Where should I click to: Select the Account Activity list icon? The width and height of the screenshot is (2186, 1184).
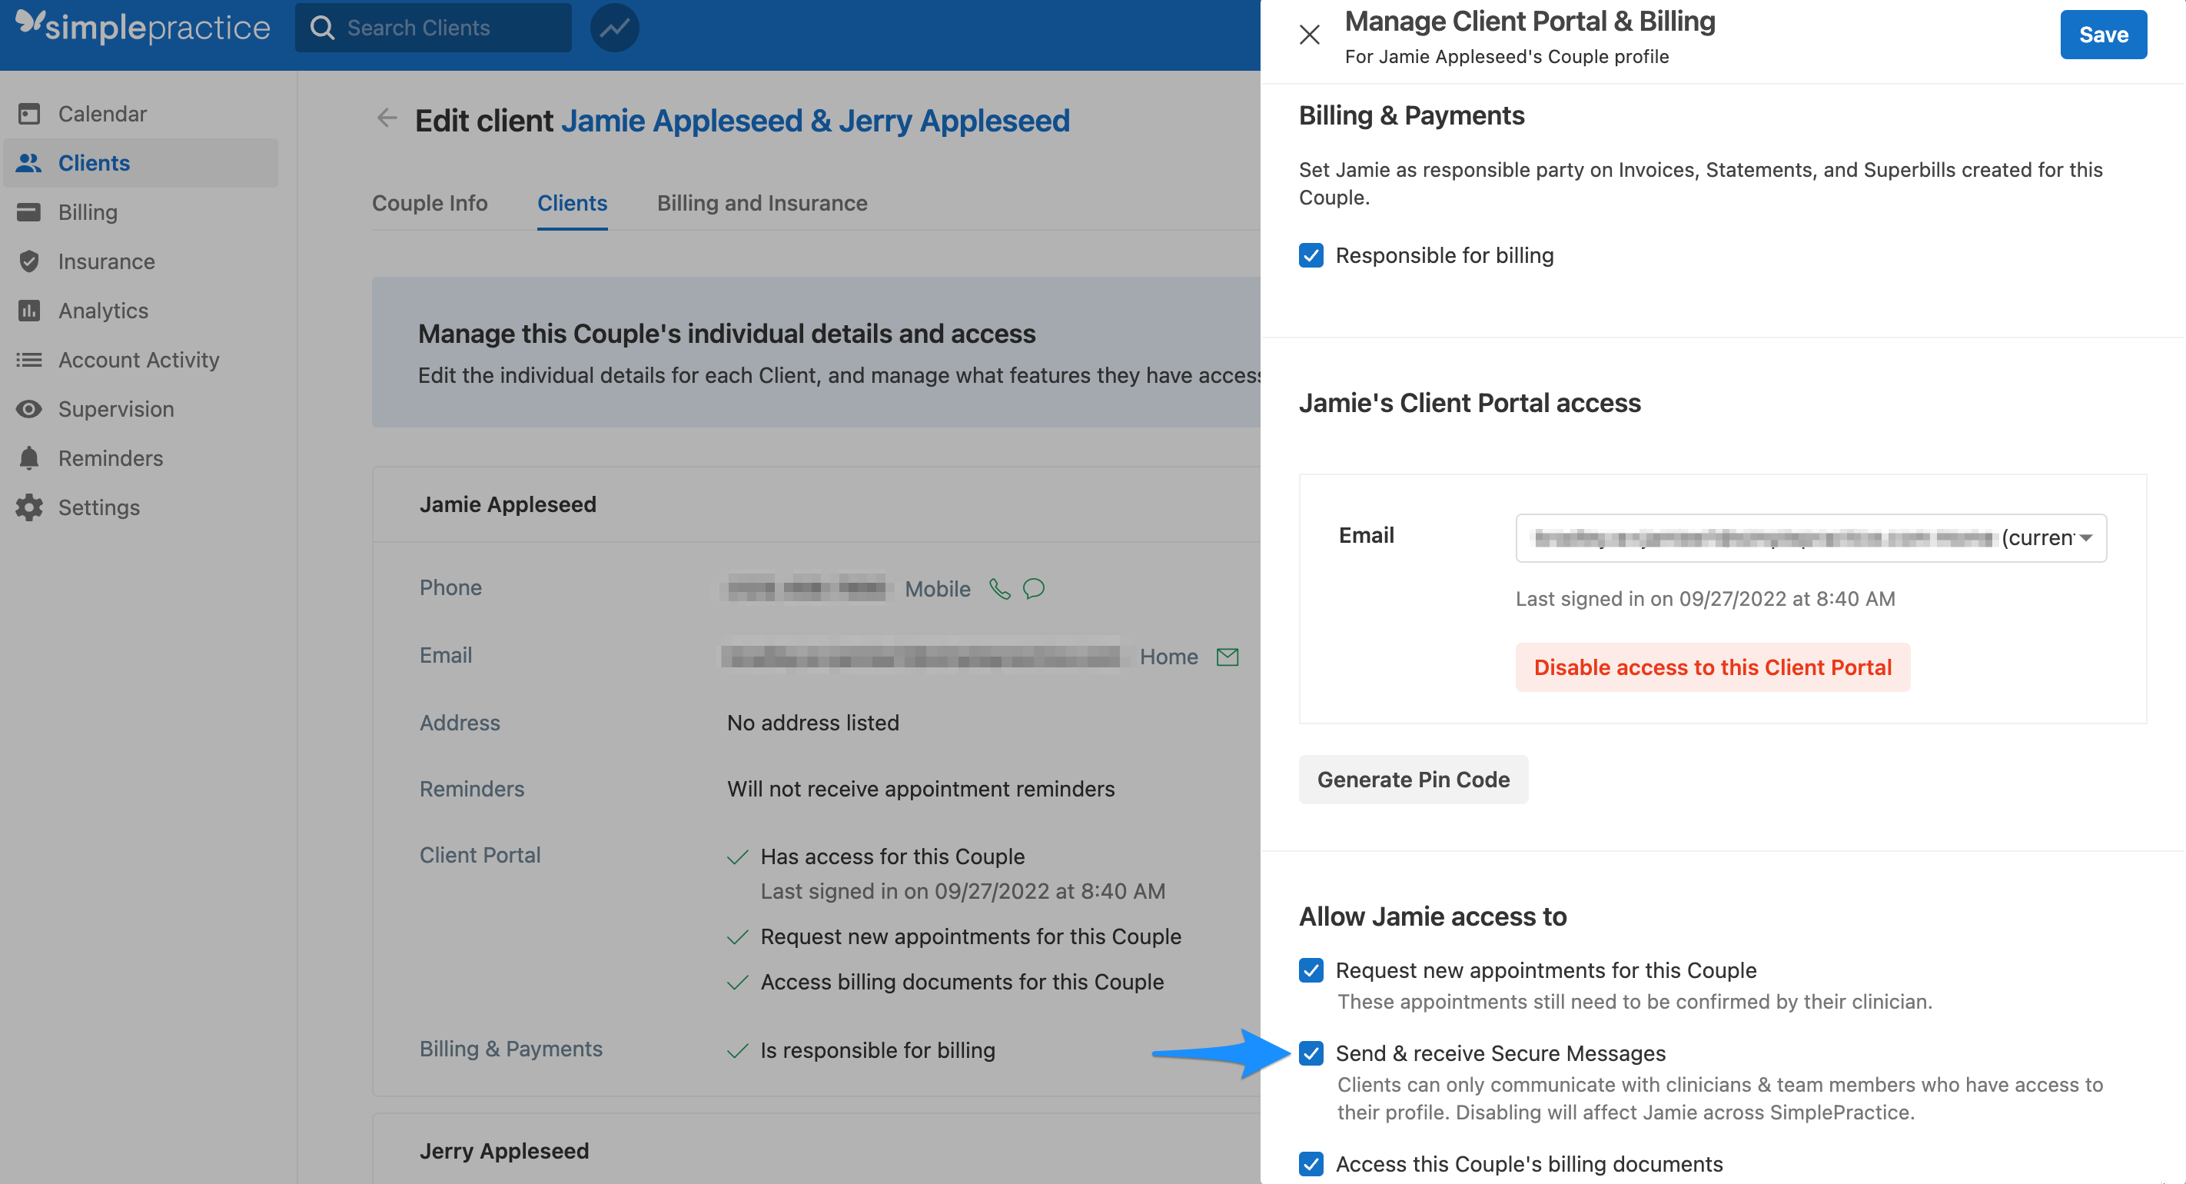click(x=29, y=359)
